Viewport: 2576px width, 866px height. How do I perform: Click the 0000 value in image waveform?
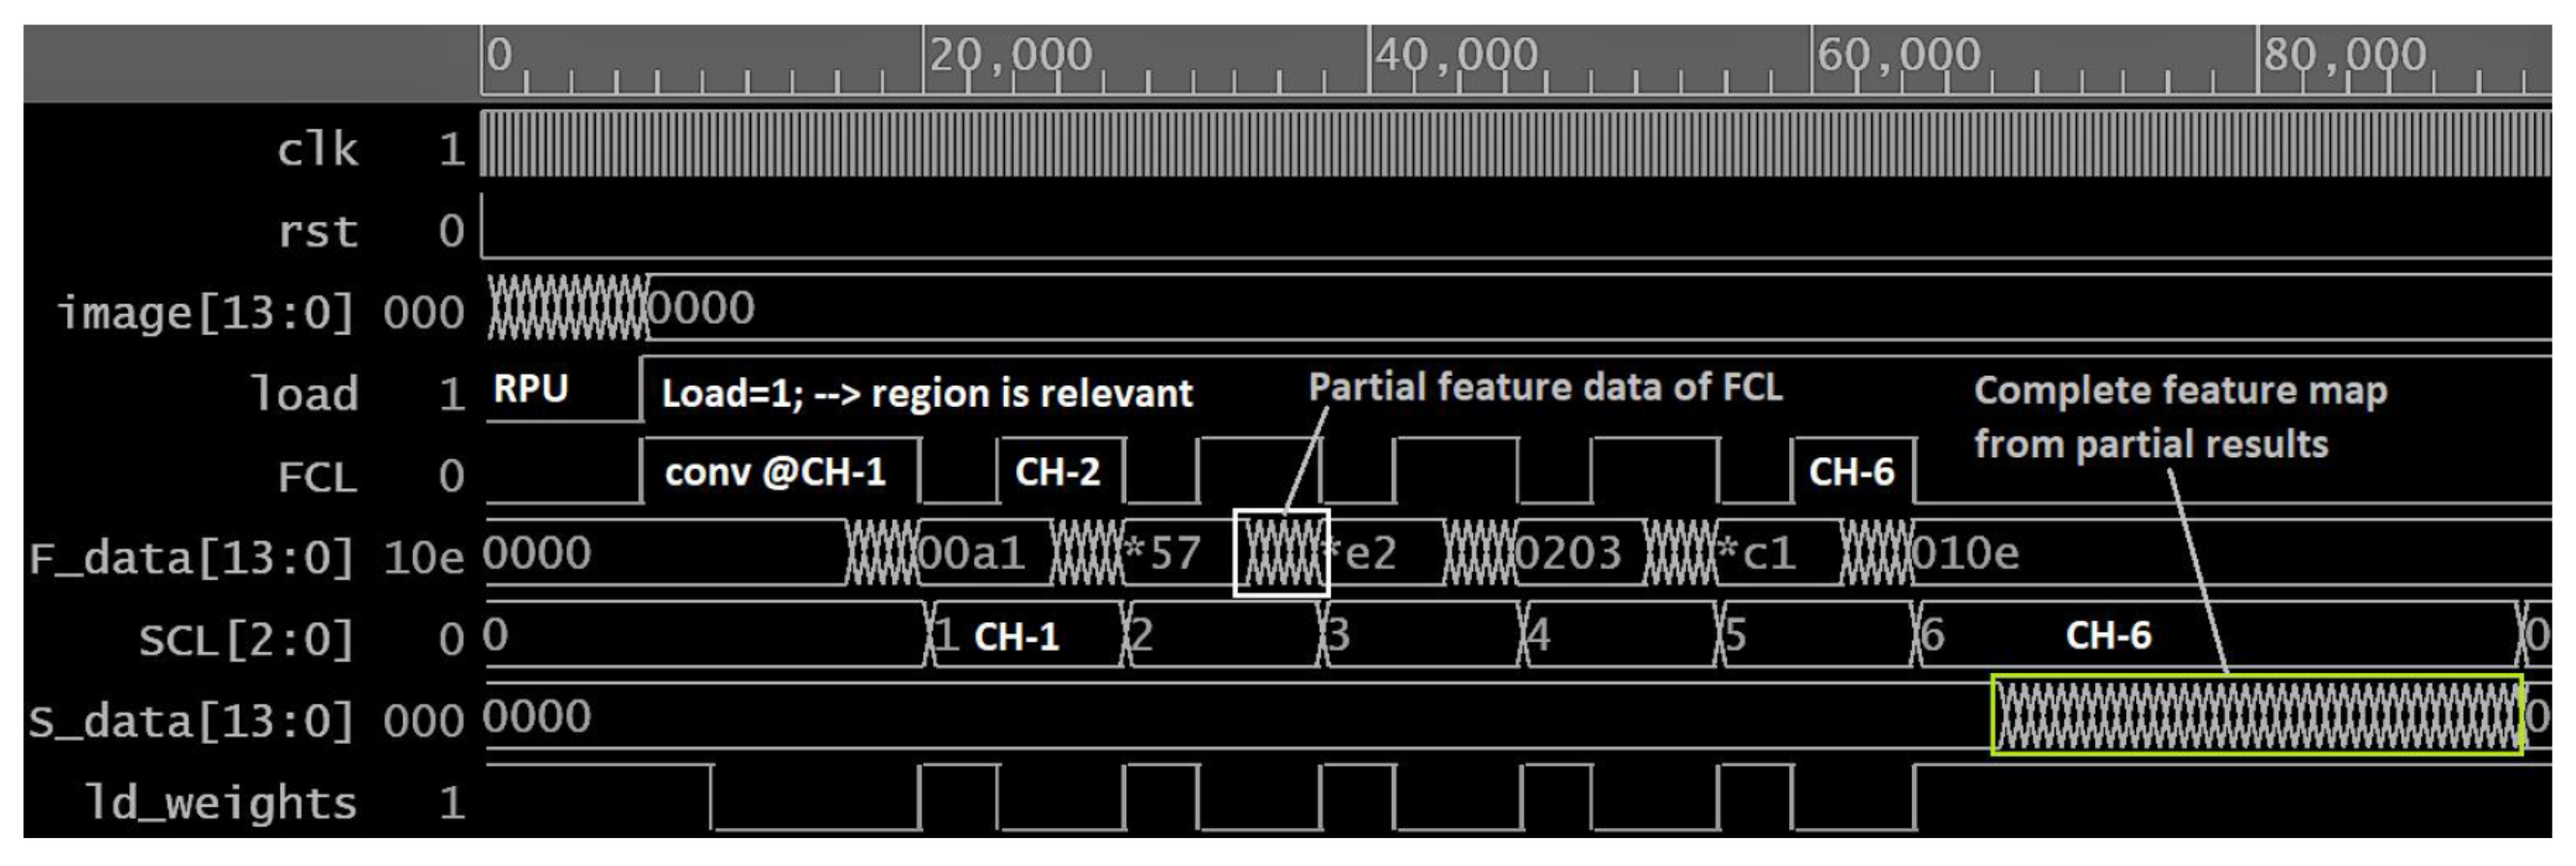[701, 308]
